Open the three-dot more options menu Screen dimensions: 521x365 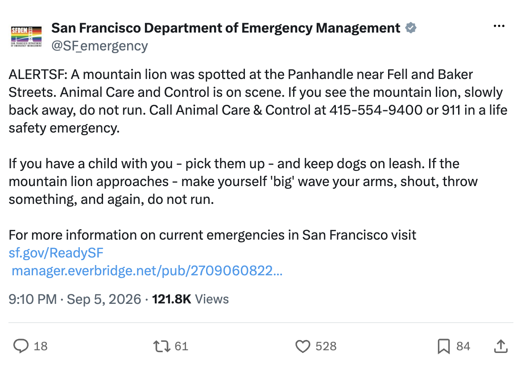499,26
